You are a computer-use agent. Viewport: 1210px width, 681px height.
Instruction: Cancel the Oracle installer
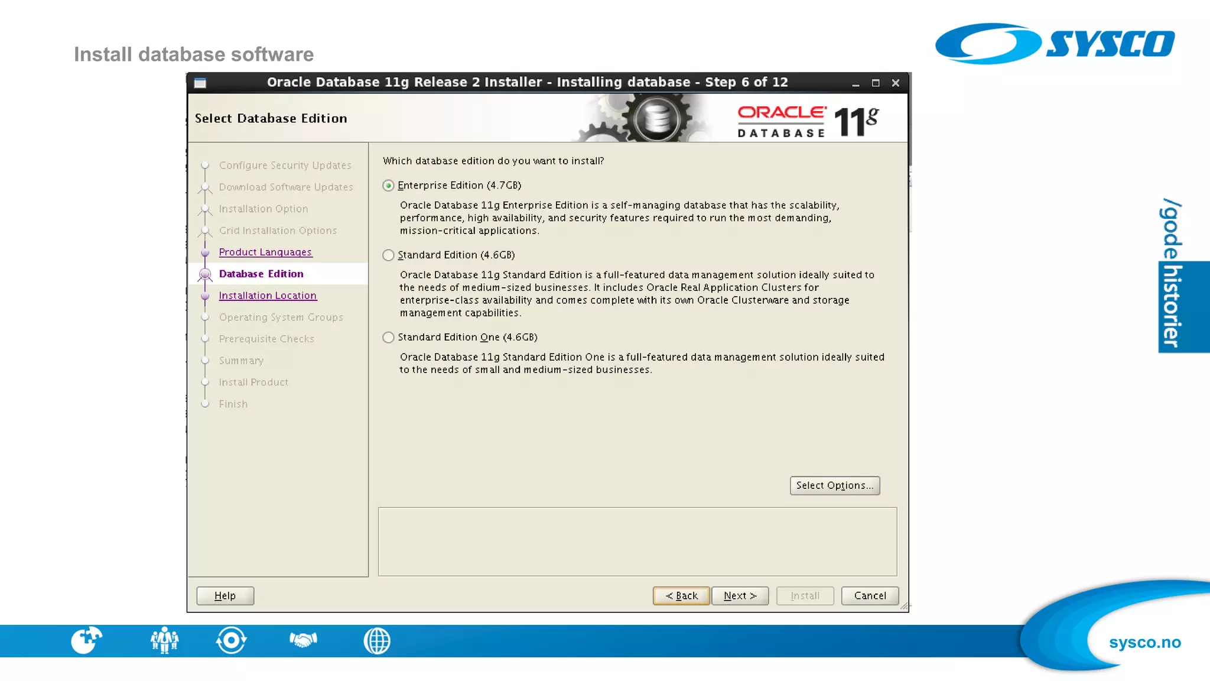tap(870, 596)
